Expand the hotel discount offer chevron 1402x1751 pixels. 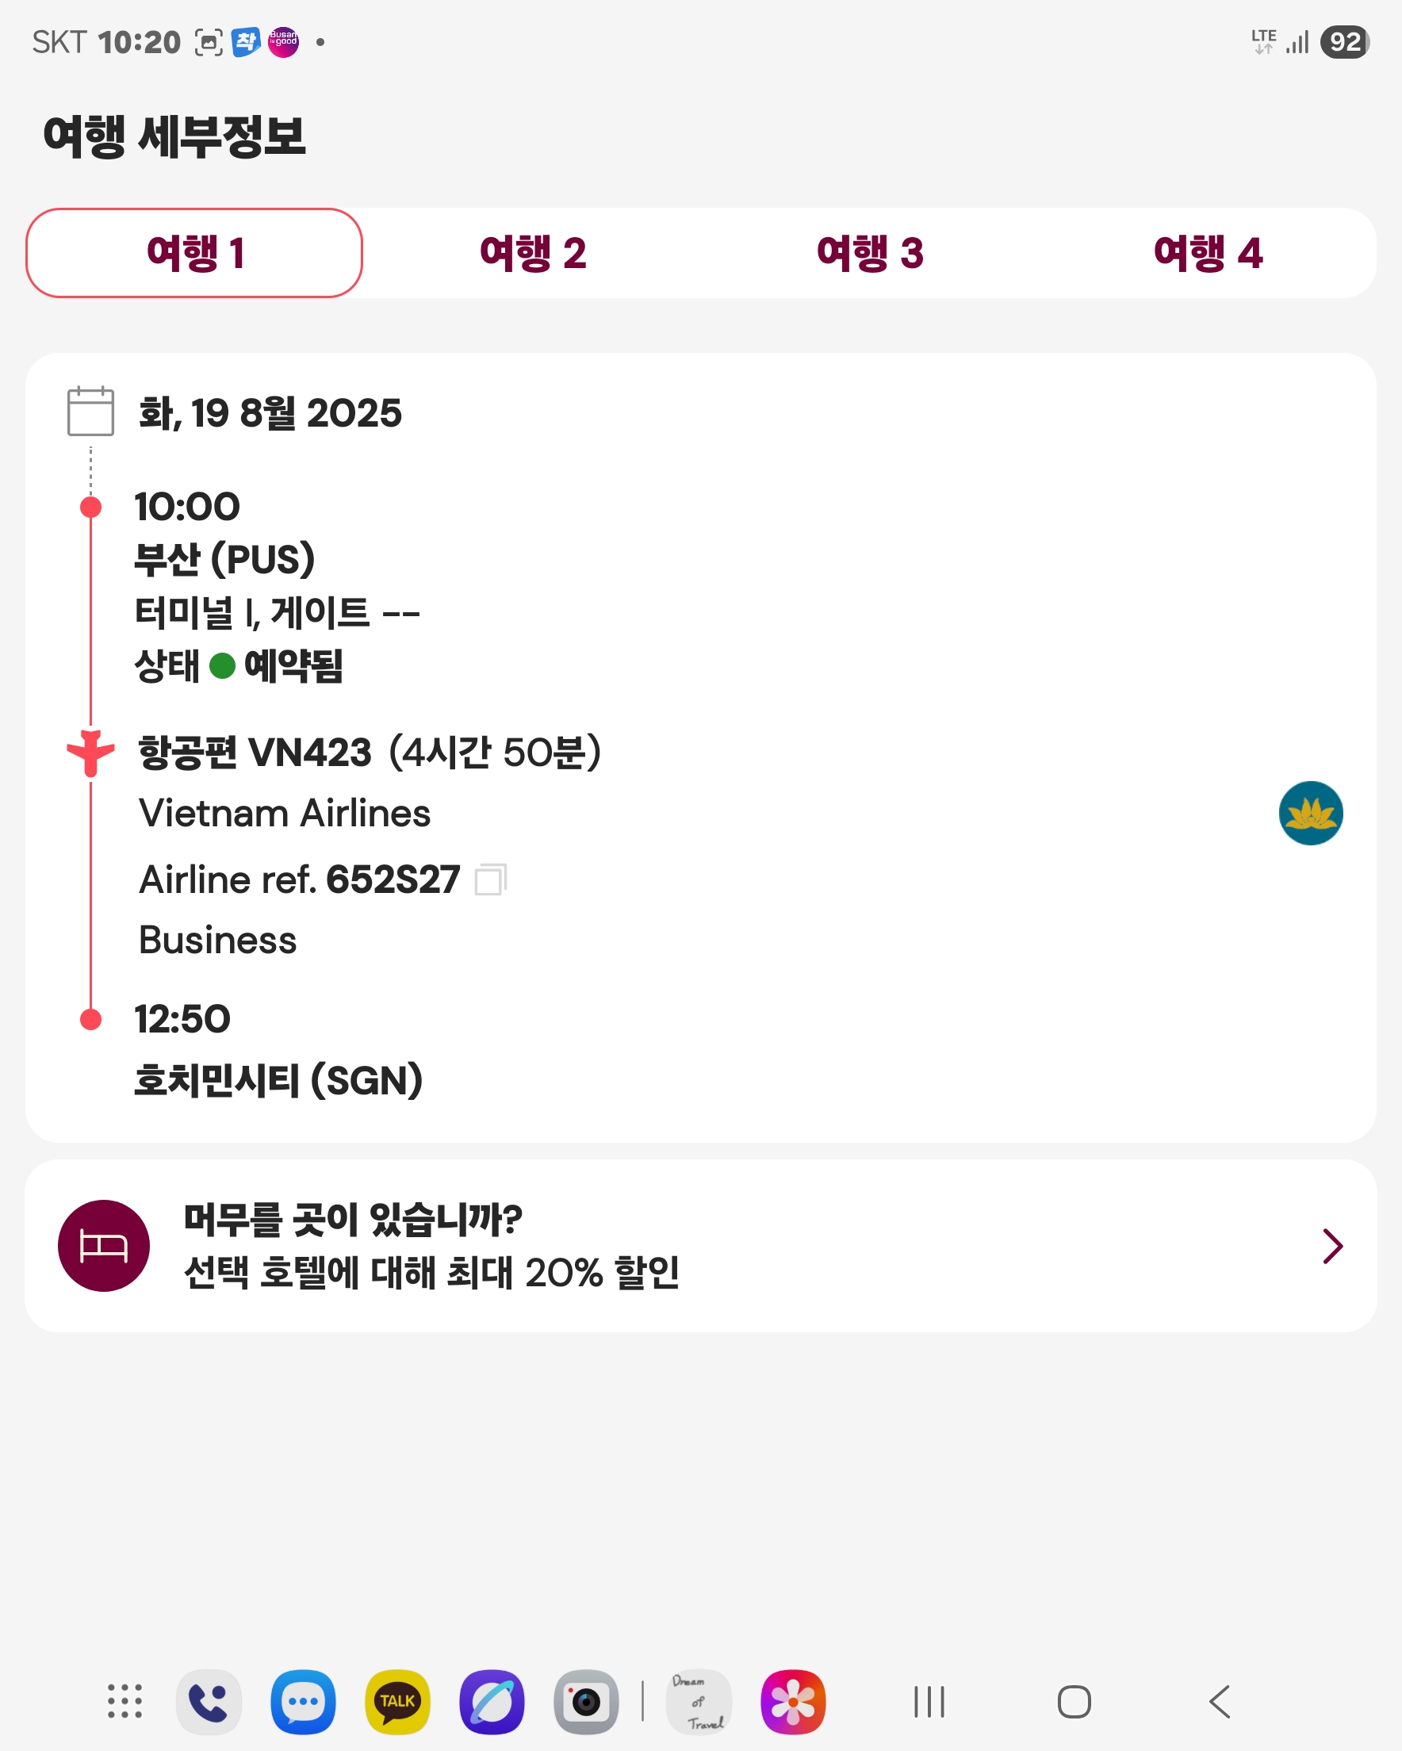(x=1332, y=1246)
